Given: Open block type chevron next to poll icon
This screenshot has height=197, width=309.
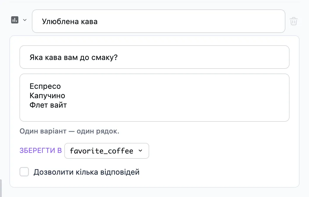Looking at the screenshot, I should pos(25,20).
